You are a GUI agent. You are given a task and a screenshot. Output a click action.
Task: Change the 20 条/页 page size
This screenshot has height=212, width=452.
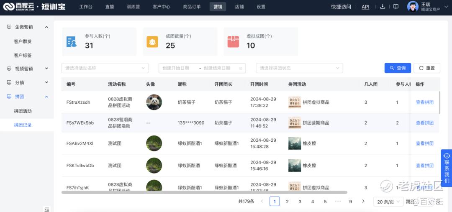tap(388, 202)
